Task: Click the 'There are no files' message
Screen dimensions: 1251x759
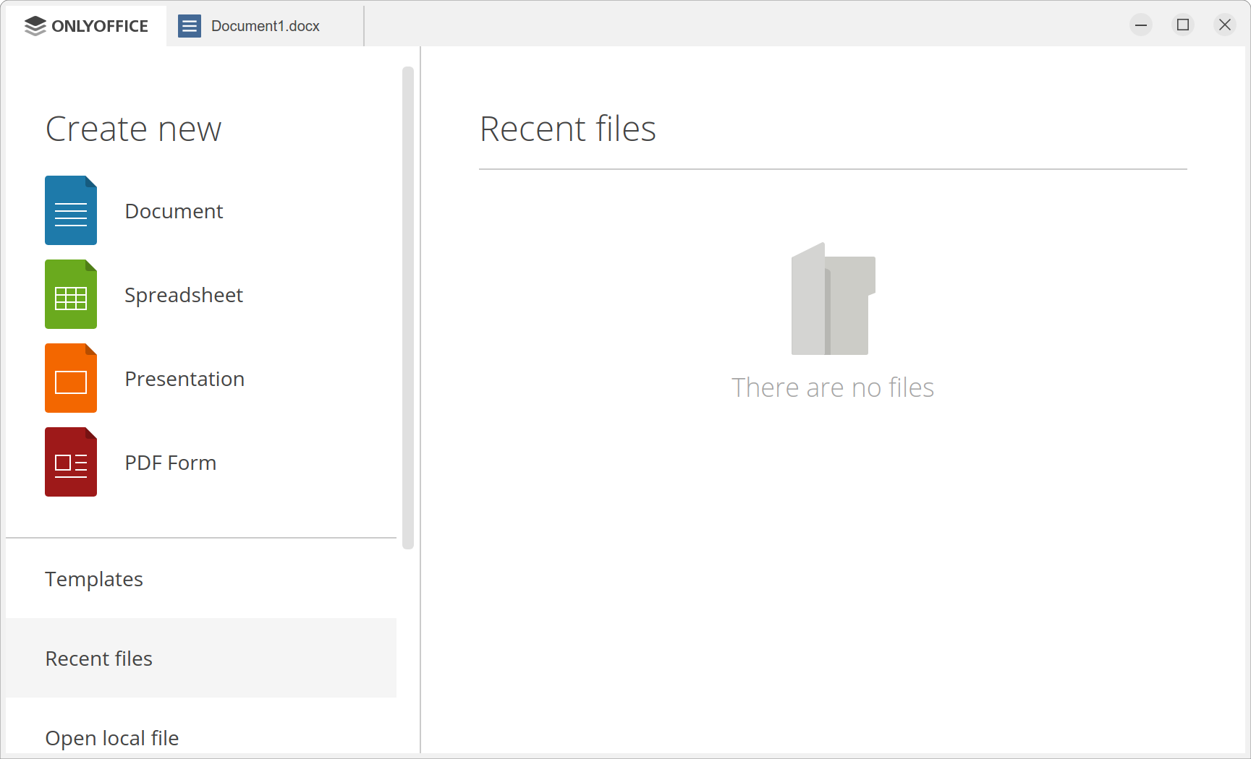Action: (x=833, y=387)
